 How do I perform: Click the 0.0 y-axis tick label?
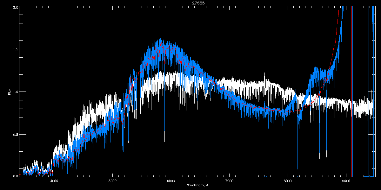coord(15,176)
